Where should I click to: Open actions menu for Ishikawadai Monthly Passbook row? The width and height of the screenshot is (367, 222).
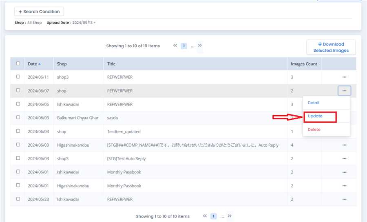coord(344,172)
